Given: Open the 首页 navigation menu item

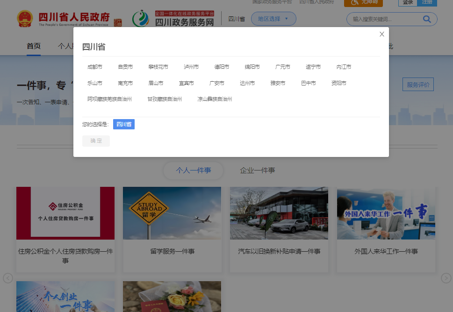Looking at the screenshot, I should [34, 46].
